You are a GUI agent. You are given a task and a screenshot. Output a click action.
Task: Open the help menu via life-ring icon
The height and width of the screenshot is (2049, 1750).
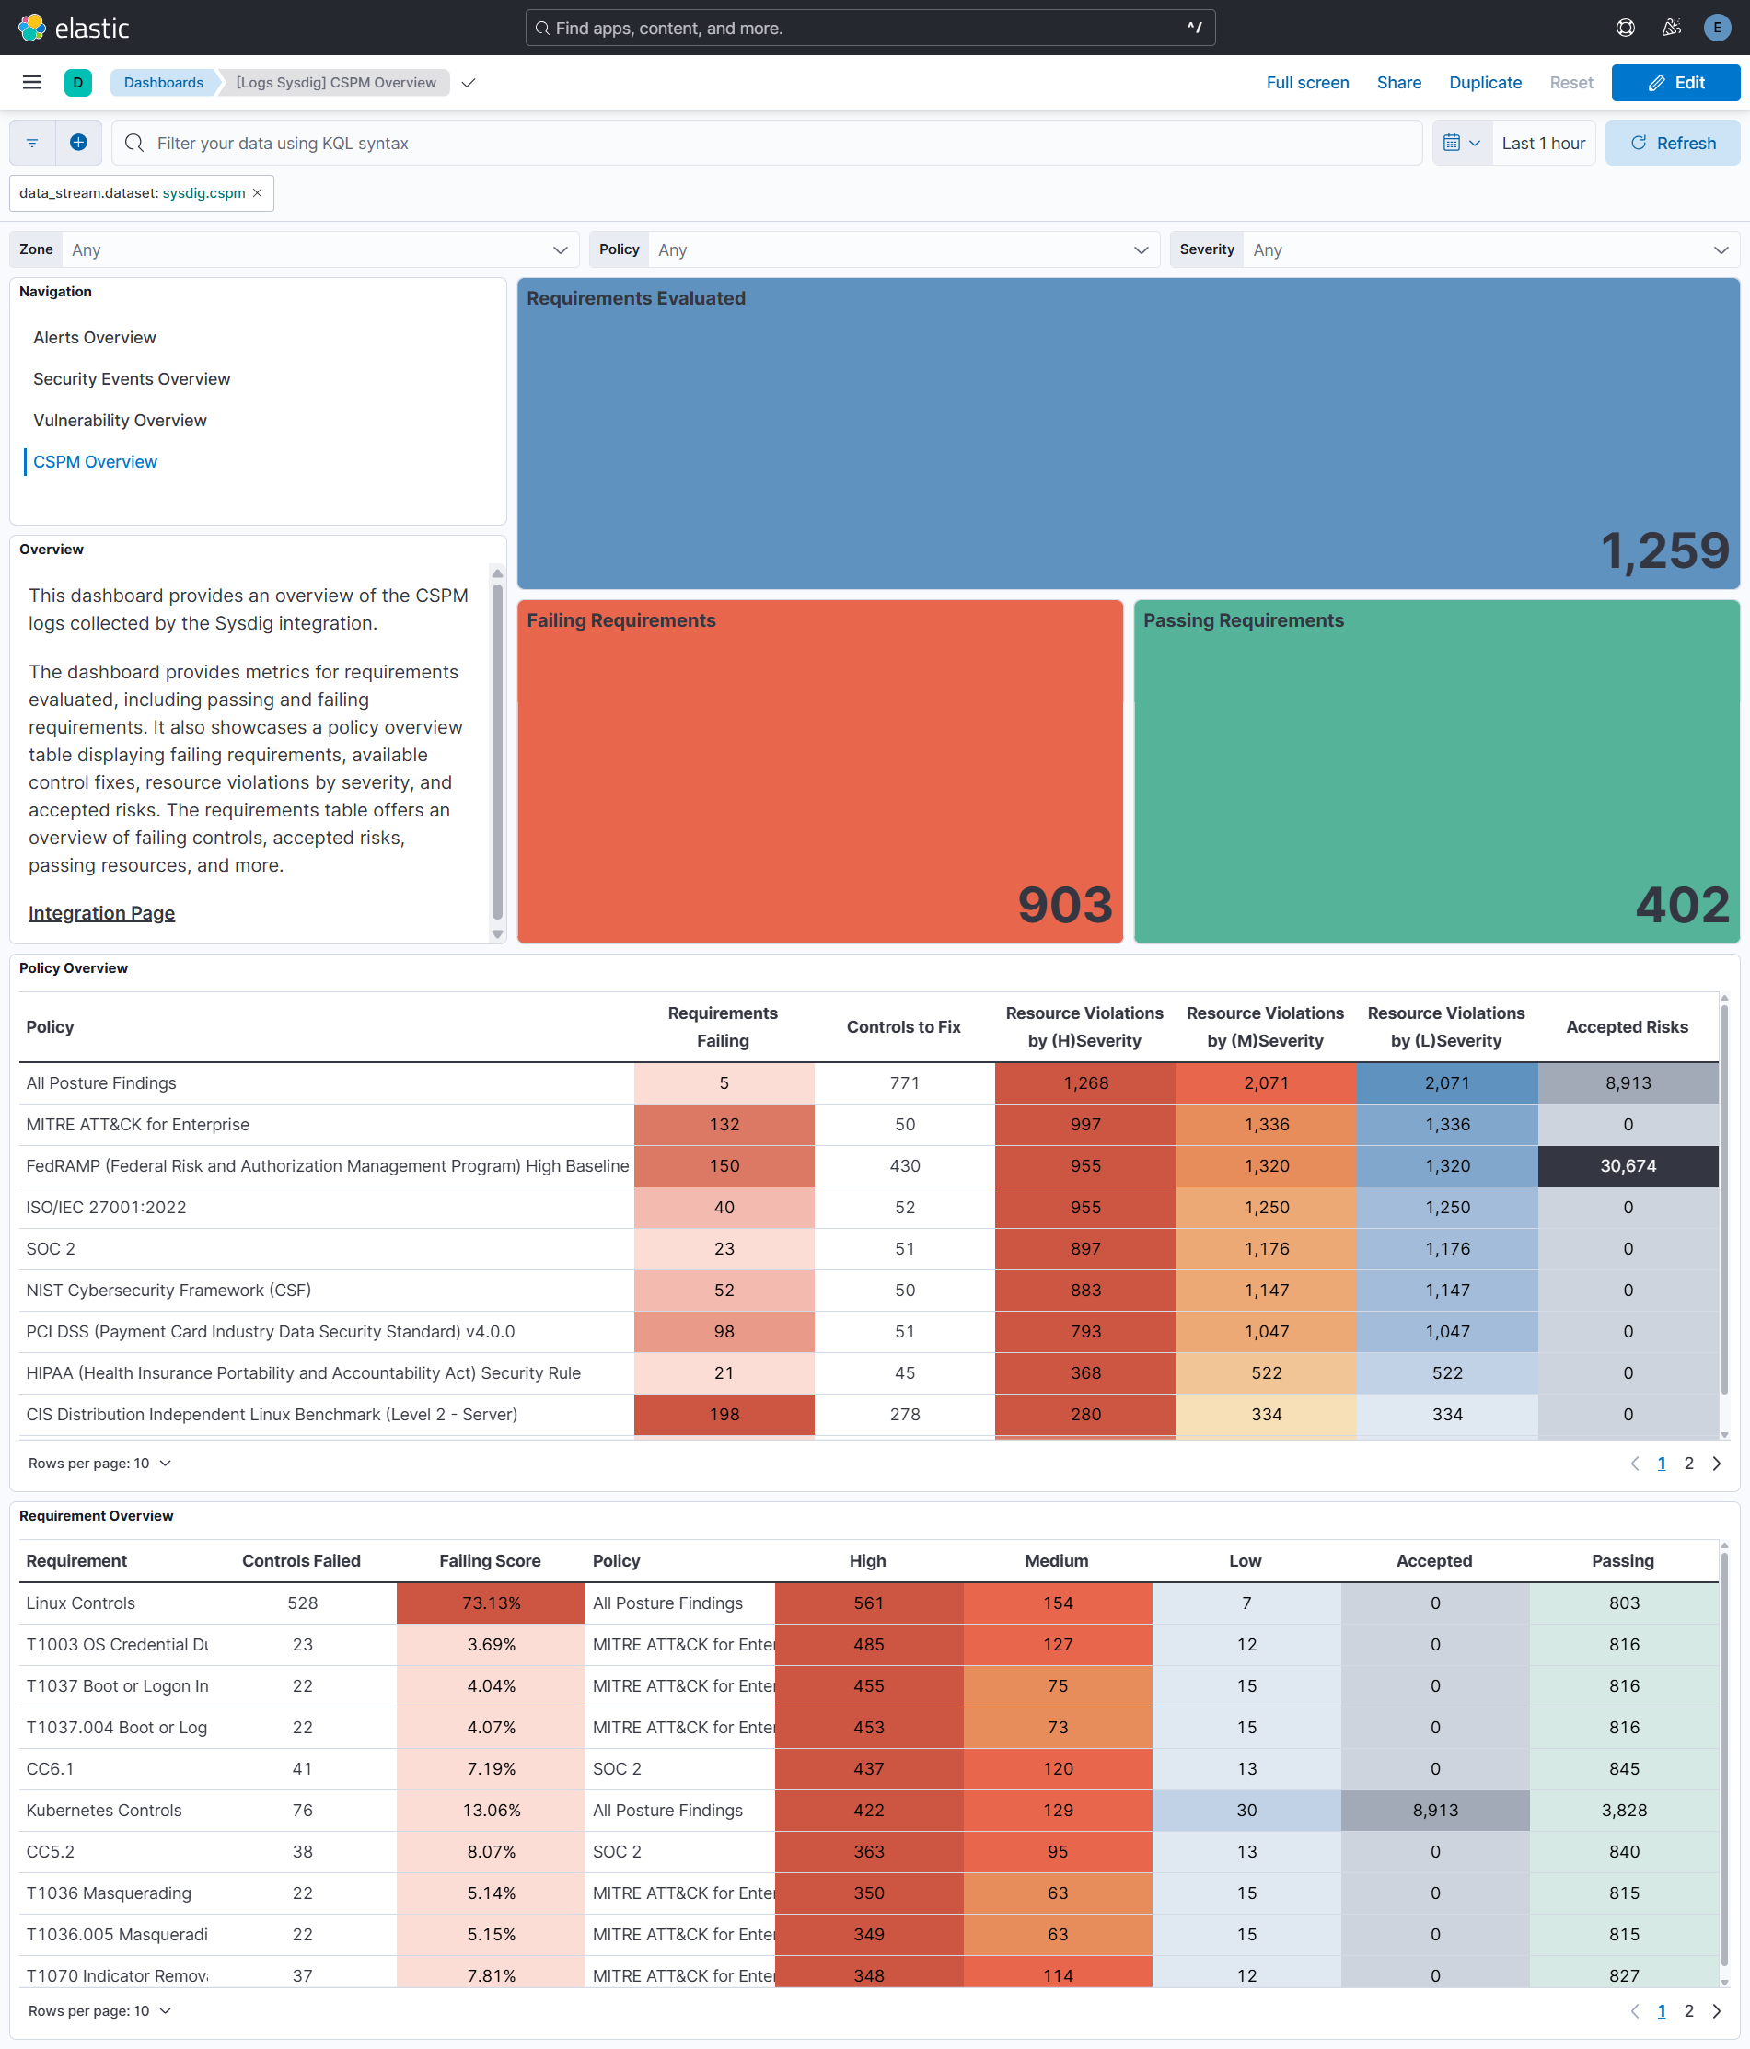pyautogui.click(x=1626, y=27)
